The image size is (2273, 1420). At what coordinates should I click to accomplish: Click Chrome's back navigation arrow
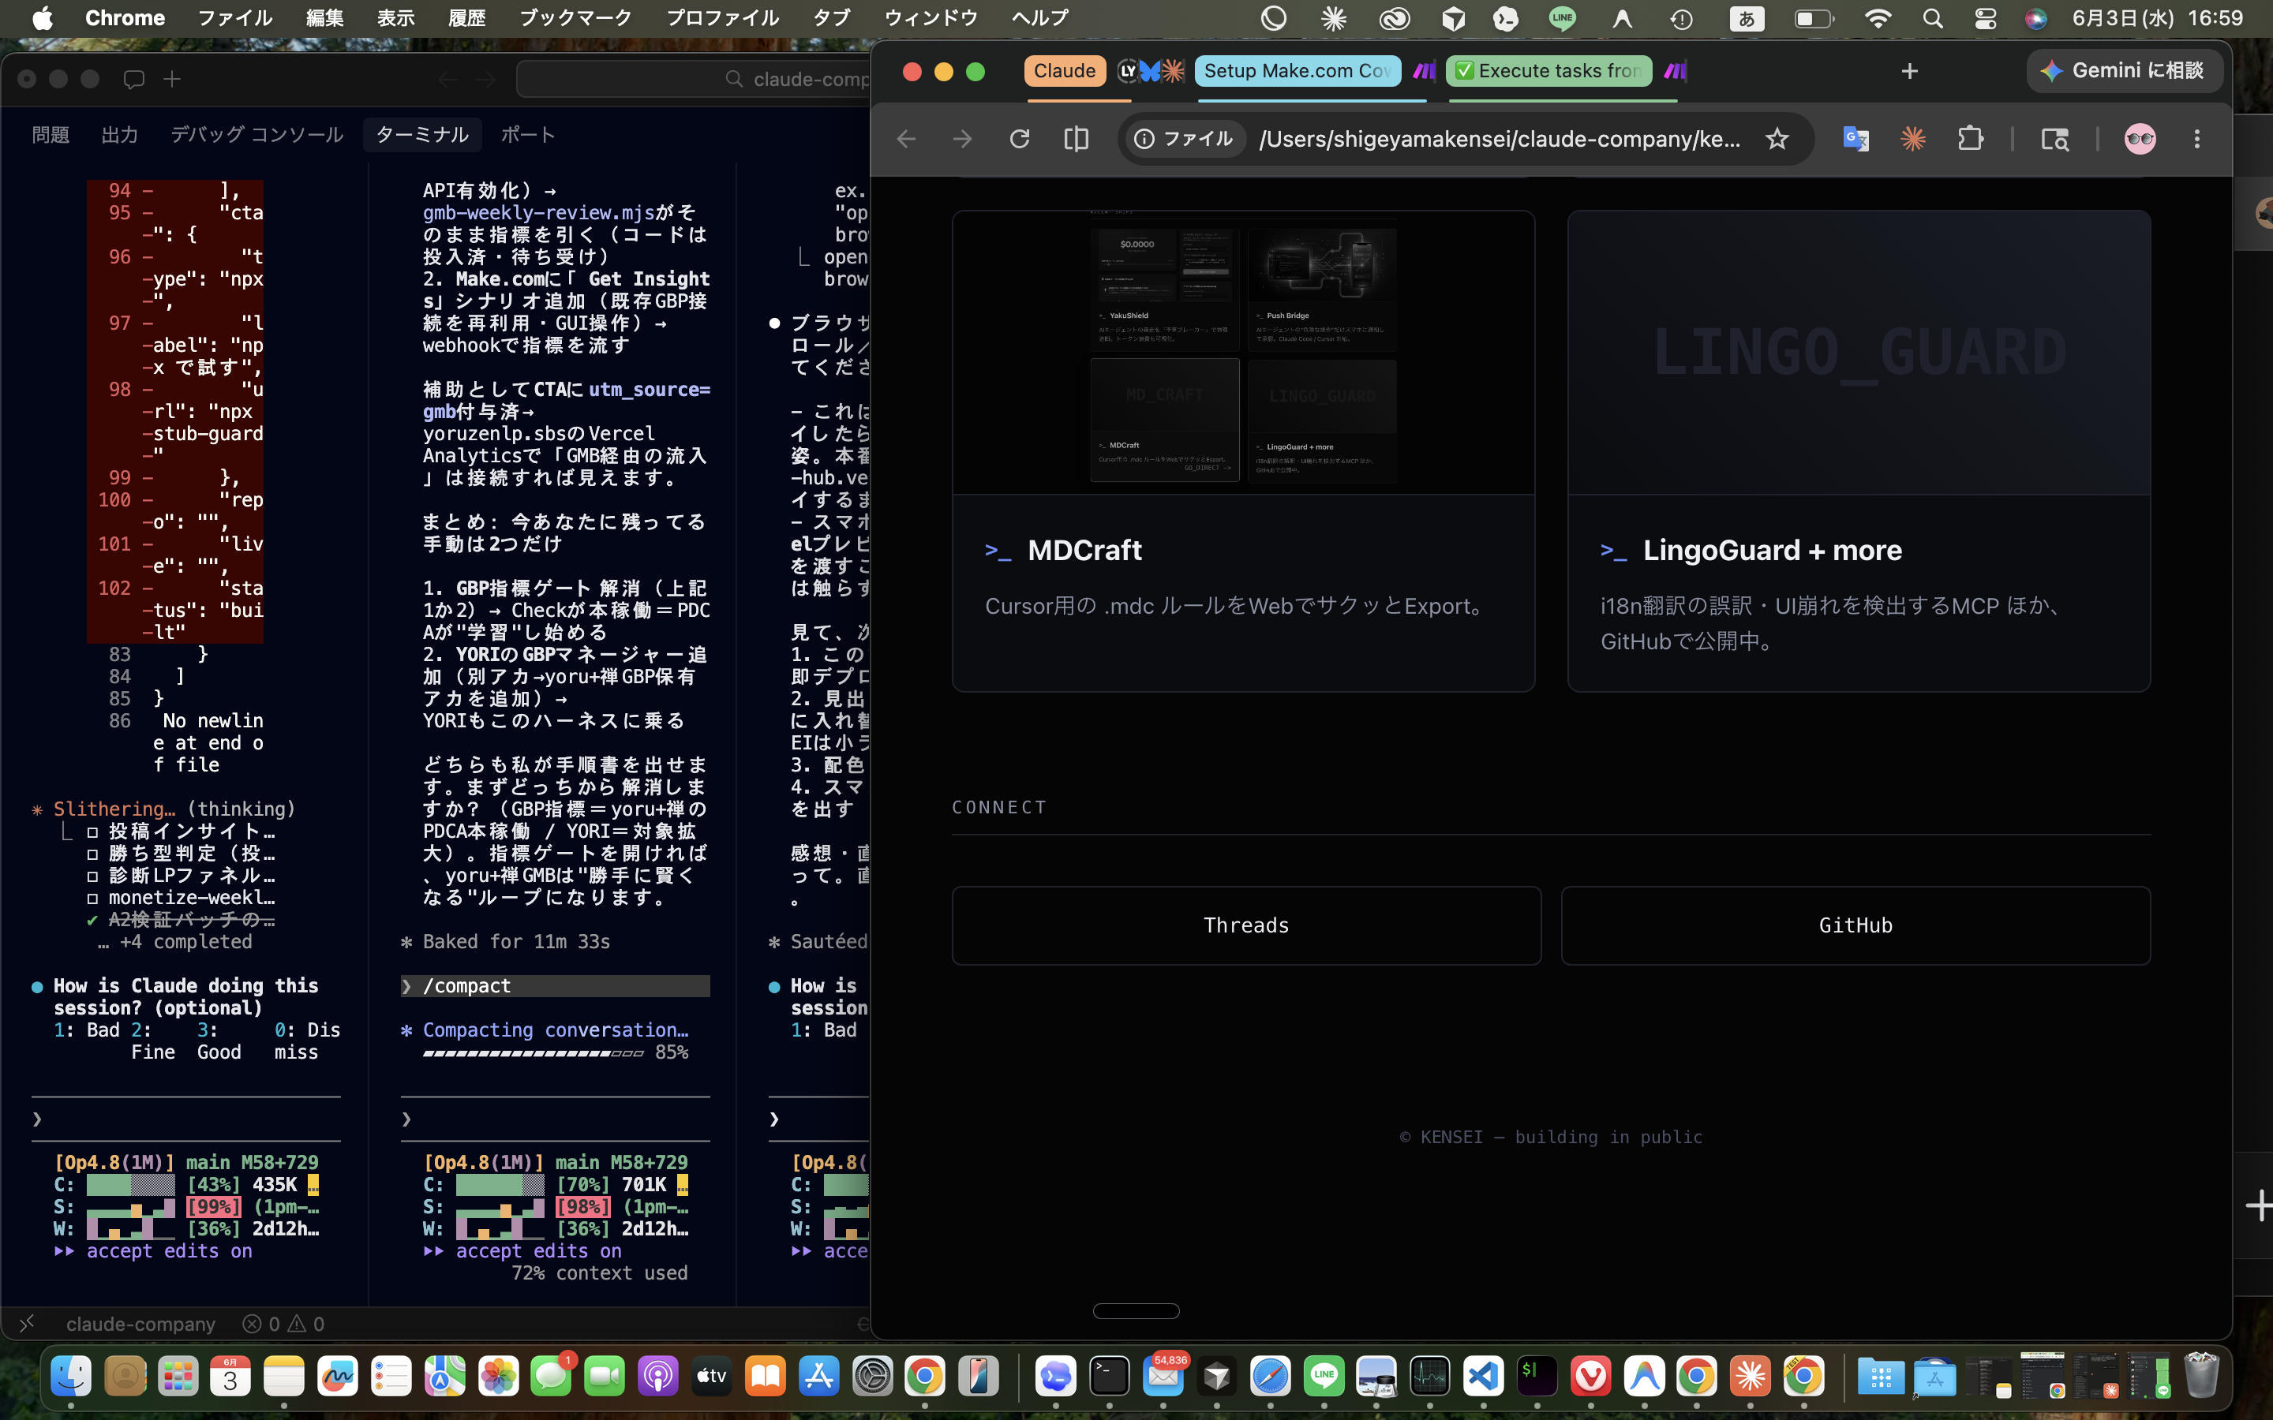[x=905, y=139]
